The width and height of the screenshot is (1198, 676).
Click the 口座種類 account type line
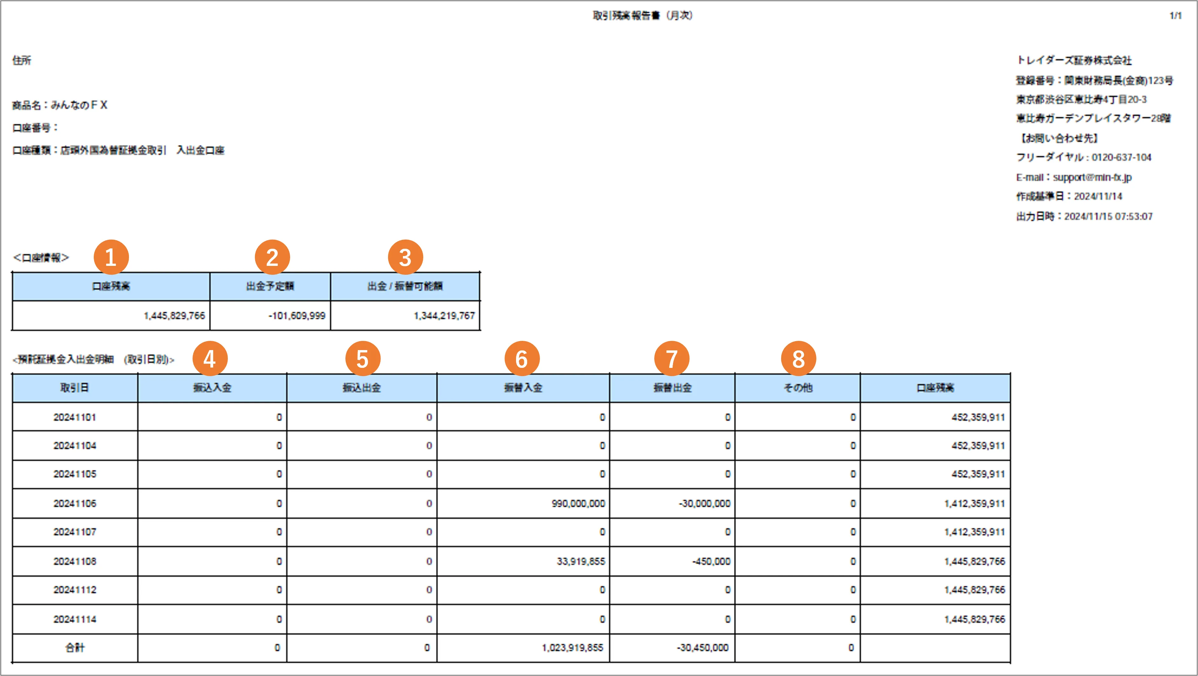(x=118, y=150)
